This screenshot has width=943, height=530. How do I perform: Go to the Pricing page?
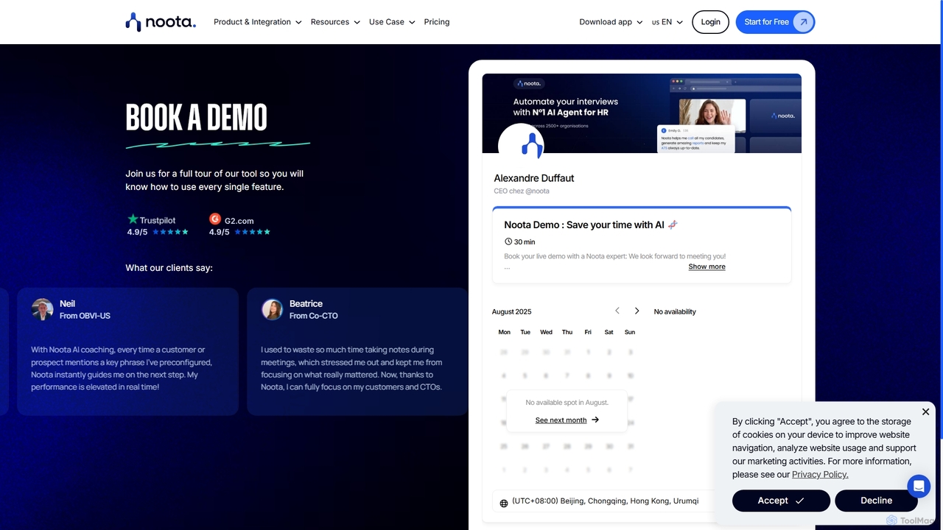pos(437,22)
